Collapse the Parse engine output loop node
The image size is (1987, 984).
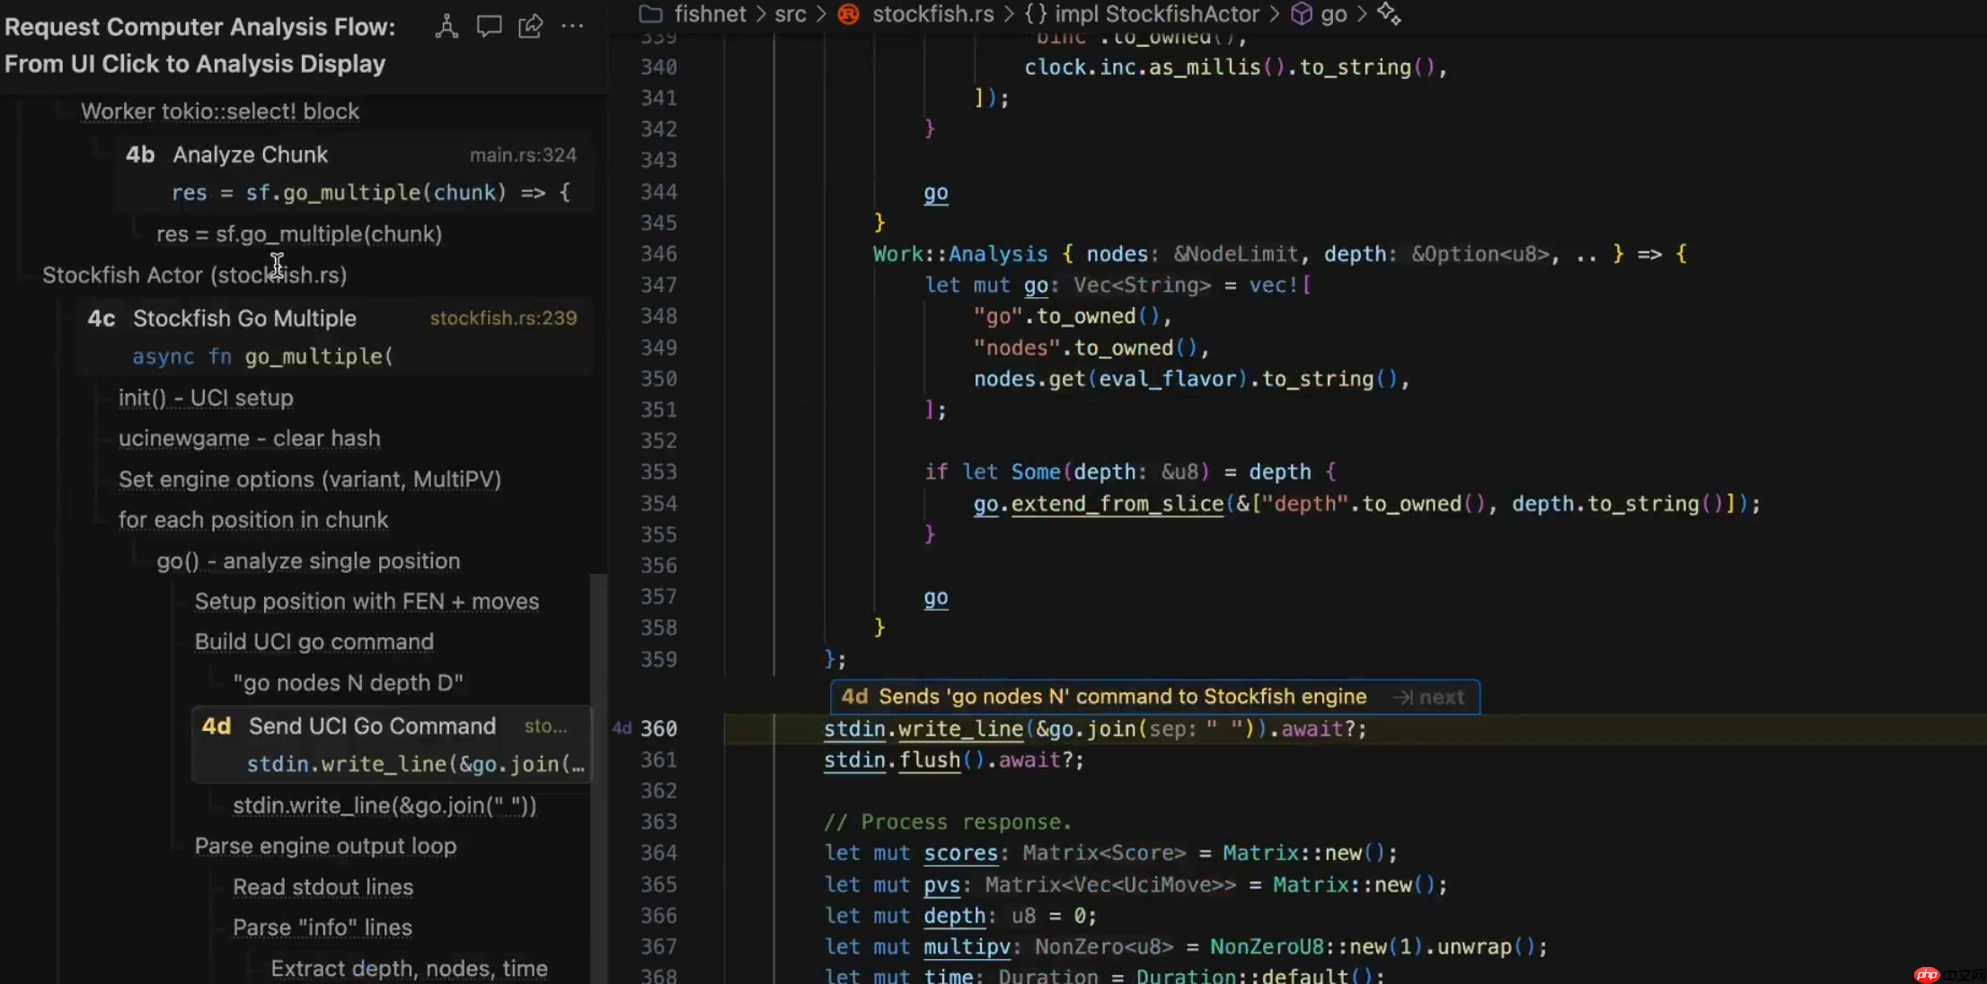coord(324,846)
